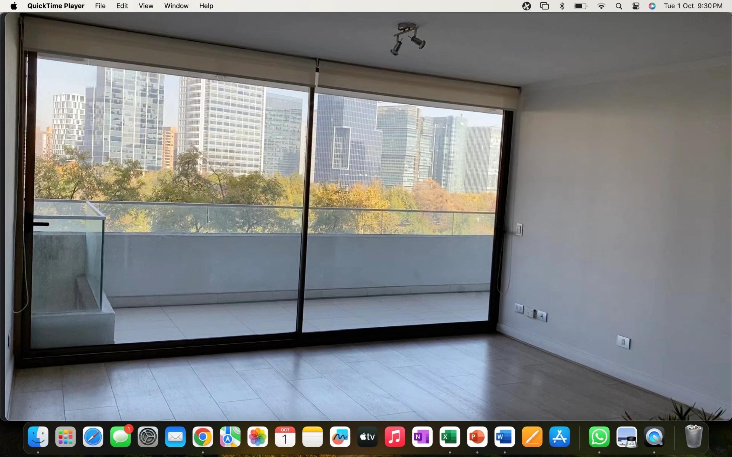This screenshot has height=457, width=732.
Task: Open the Apple menu
Action: (x=14, y=6)
